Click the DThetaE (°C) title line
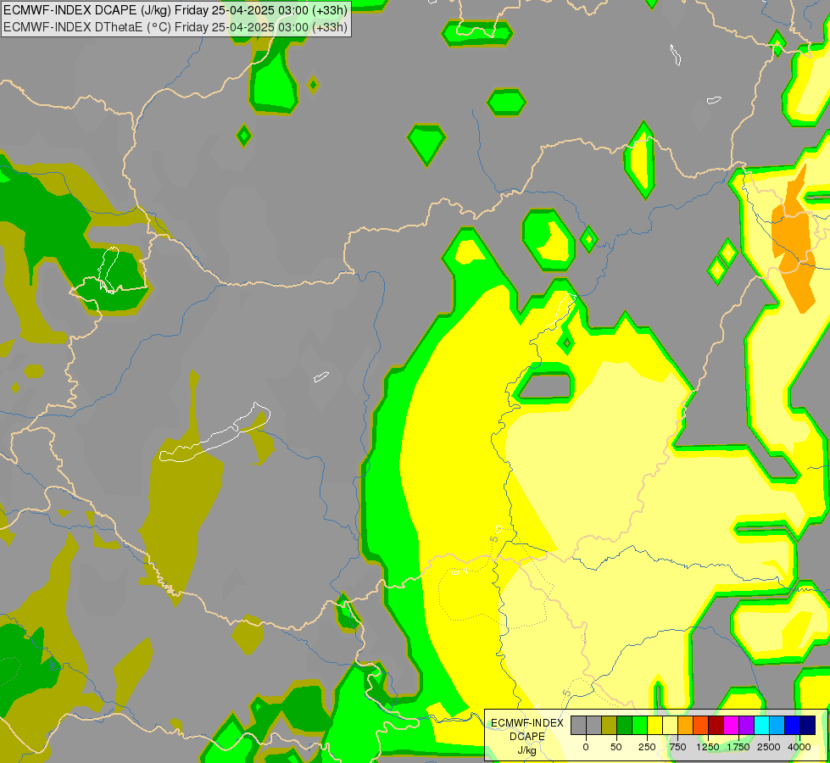 [x=175, y=26]
